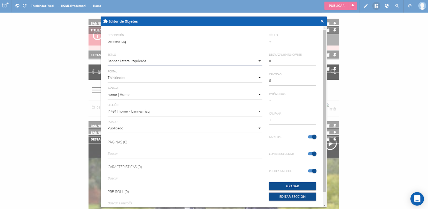Toggle the Publica a Mobile switch
This screenshot has width=428, height=209.
point(312,171)
